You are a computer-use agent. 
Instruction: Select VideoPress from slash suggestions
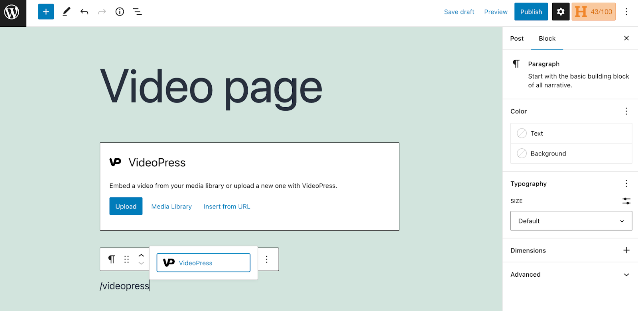point(203,263)
